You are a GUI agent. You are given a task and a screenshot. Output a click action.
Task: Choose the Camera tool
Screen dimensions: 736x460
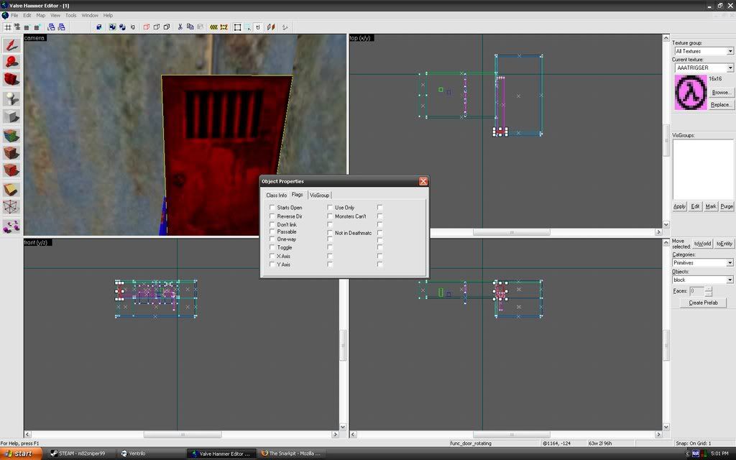tap(11, 80)
